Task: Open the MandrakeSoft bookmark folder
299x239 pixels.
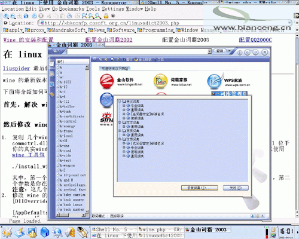Action: click(66, 30)
